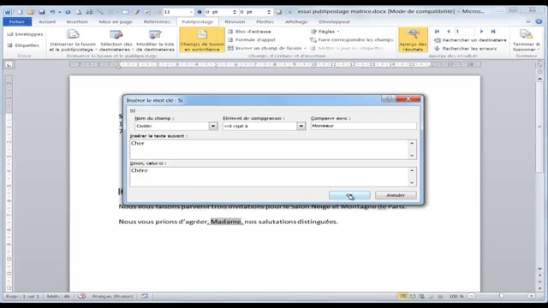
Task: Click Démarrer la fusion et le publipostage
Action: (x=73, y=41)
